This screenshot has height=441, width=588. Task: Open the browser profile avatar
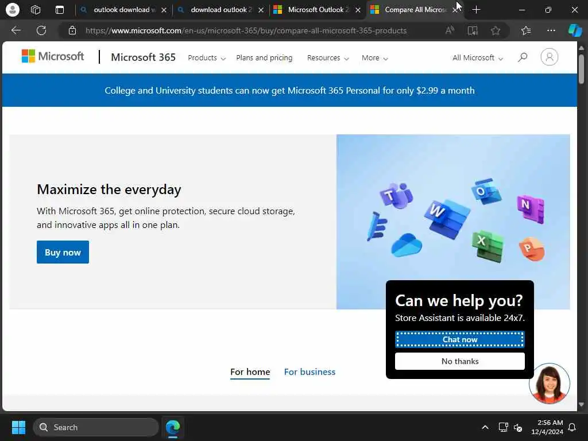point(13,10)
